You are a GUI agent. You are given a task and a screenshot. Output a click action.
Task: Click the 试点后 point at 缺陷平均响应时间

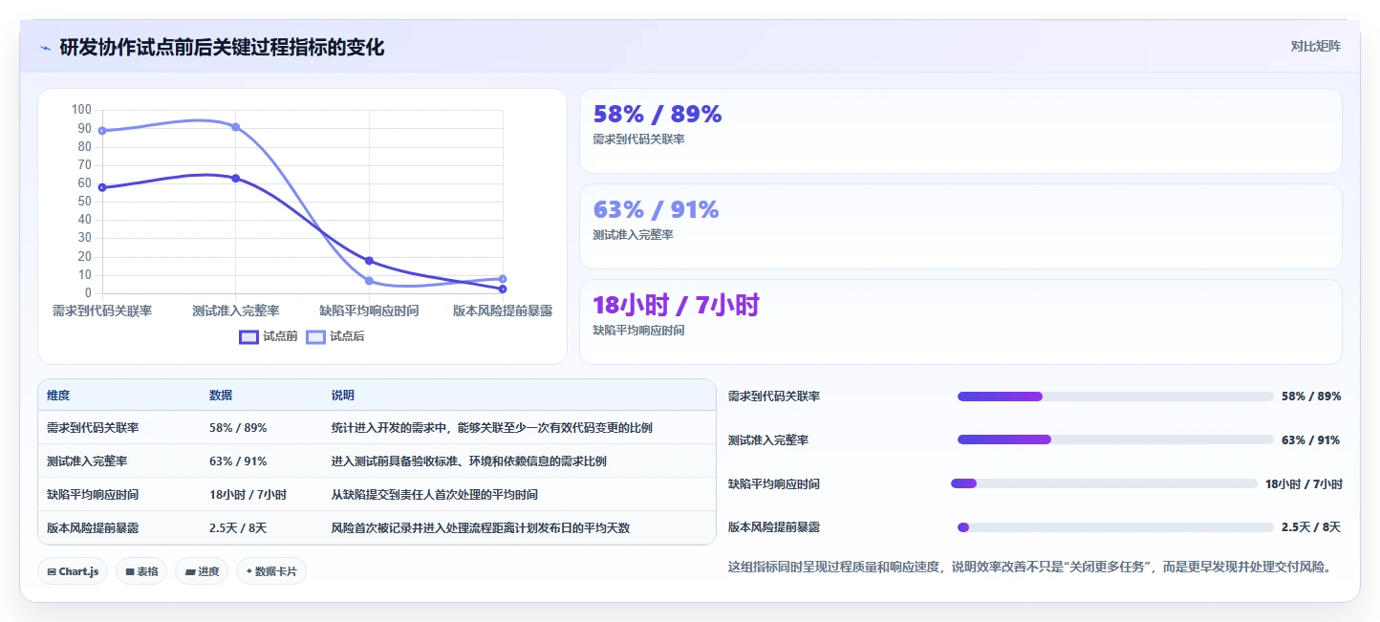[369, 281]
